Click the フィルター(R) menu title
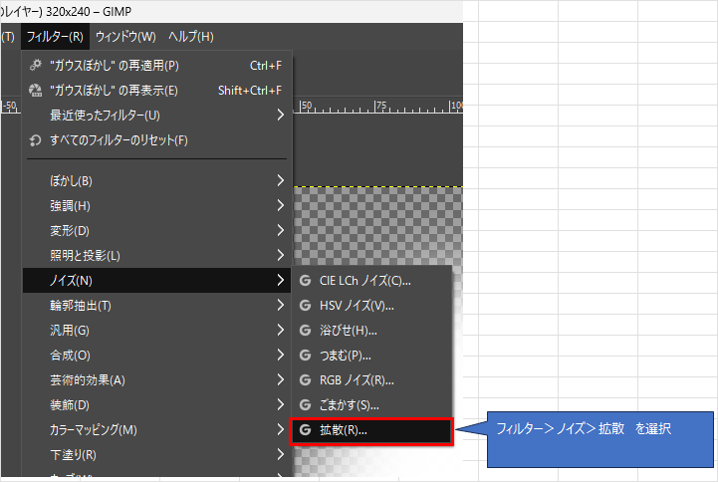This screenshot has width=718, height=482. pos(55,37)
